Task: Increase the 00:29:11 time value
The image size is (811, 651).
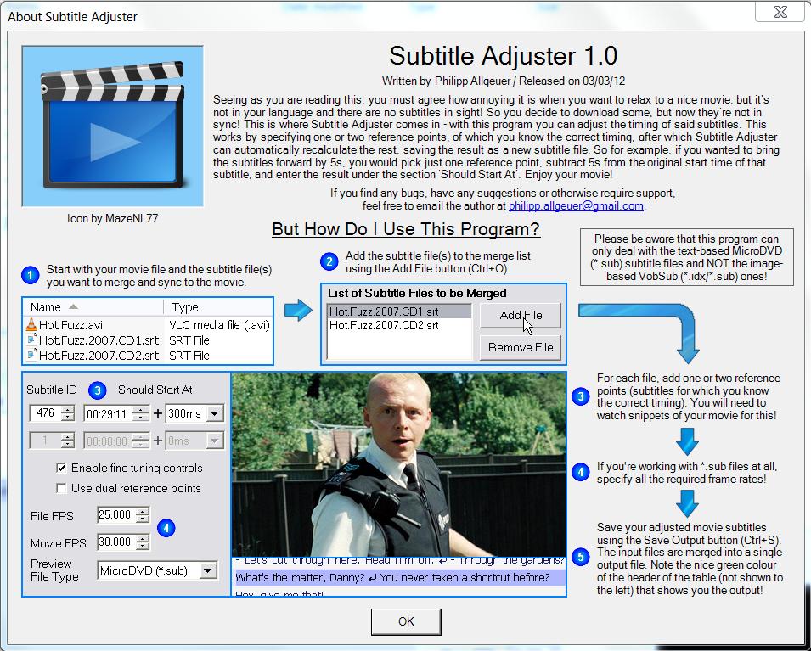Action: point(140,410)
